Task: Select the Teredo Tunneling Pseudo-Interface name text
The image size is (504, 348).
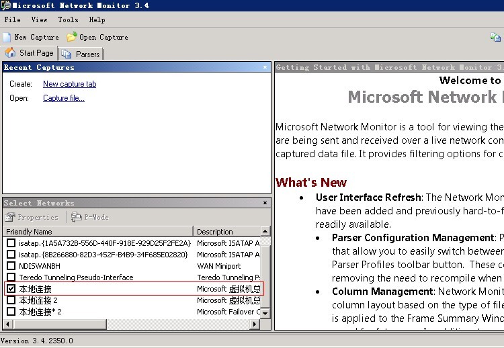Action: pos(76,277)
